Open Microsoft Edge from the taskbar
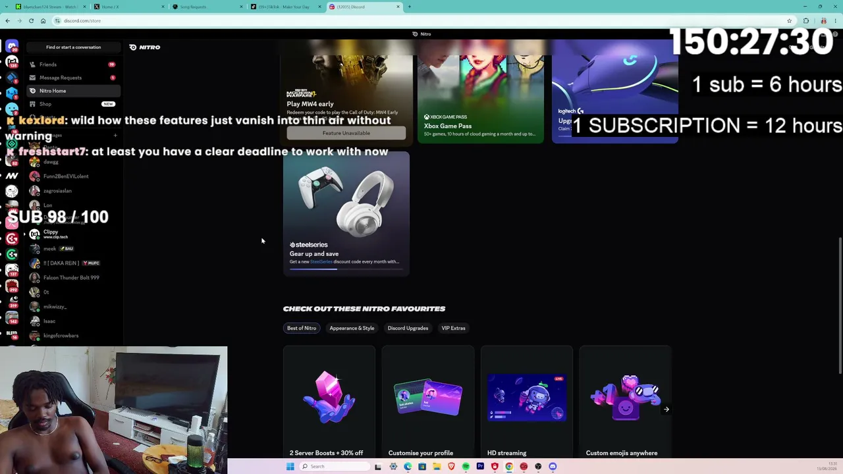843x474 pixels. tap(408, 467)
